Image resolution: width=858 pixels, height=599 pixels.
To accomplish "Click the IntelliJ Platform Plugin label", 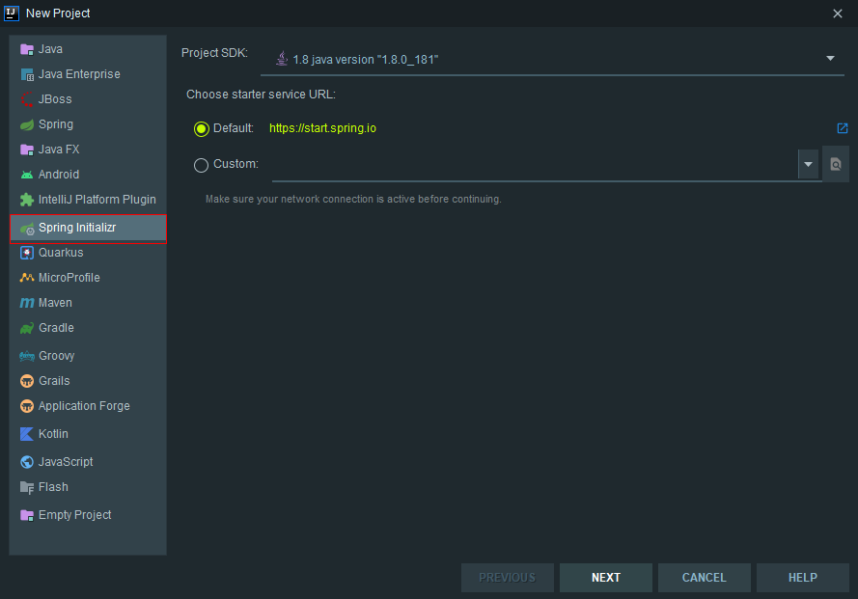I will [x=97, y=200].
